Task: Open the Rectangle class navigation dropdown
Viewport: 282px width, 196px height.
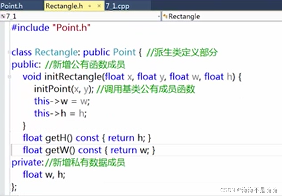Action: 222,16
